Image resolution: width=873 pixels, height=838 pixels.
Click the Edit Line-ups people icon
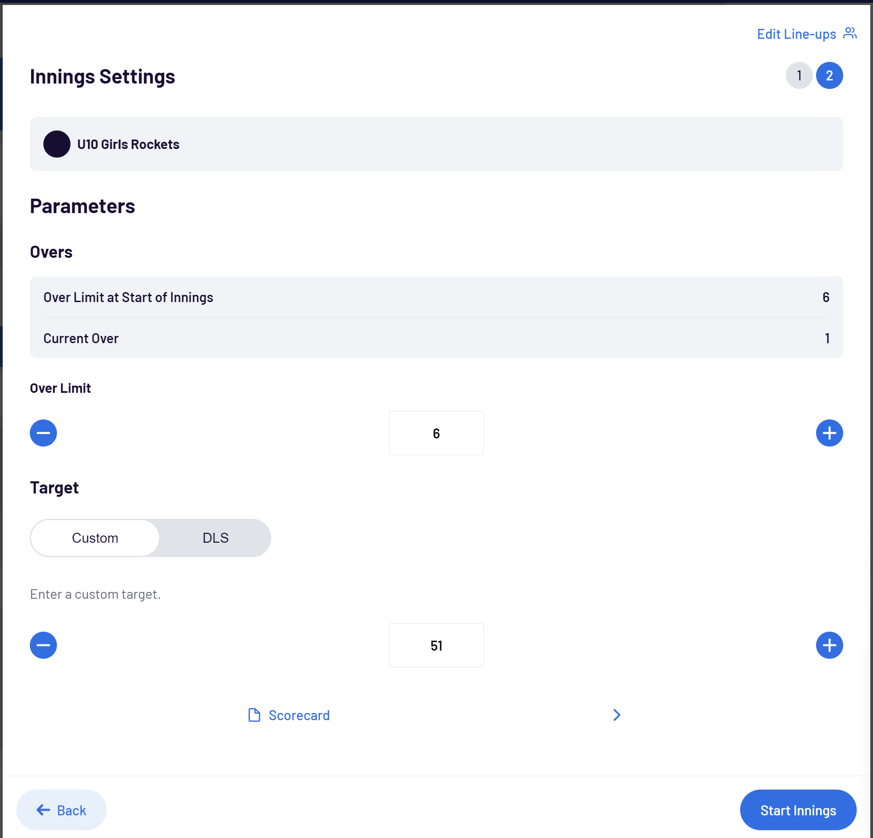[850, 33]
